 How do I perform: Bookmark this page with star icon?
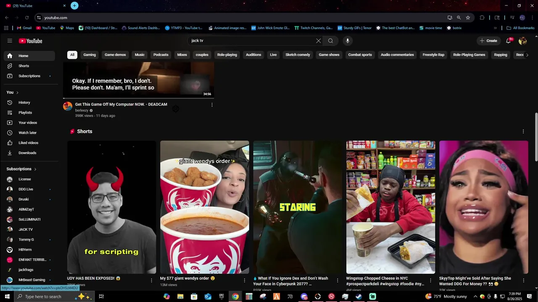(x=468, y=18)
